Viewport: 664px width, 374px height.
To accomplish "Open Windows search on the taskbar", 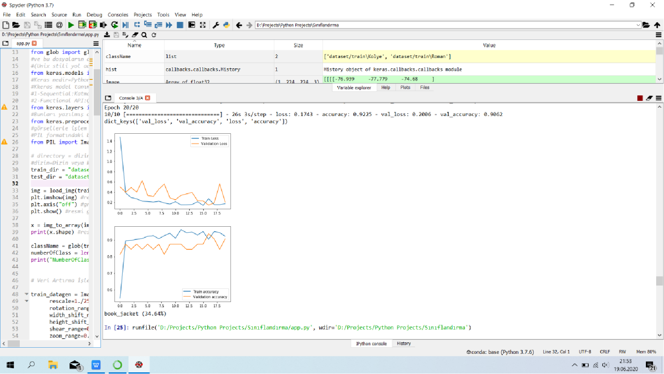I will click(31, 365).
